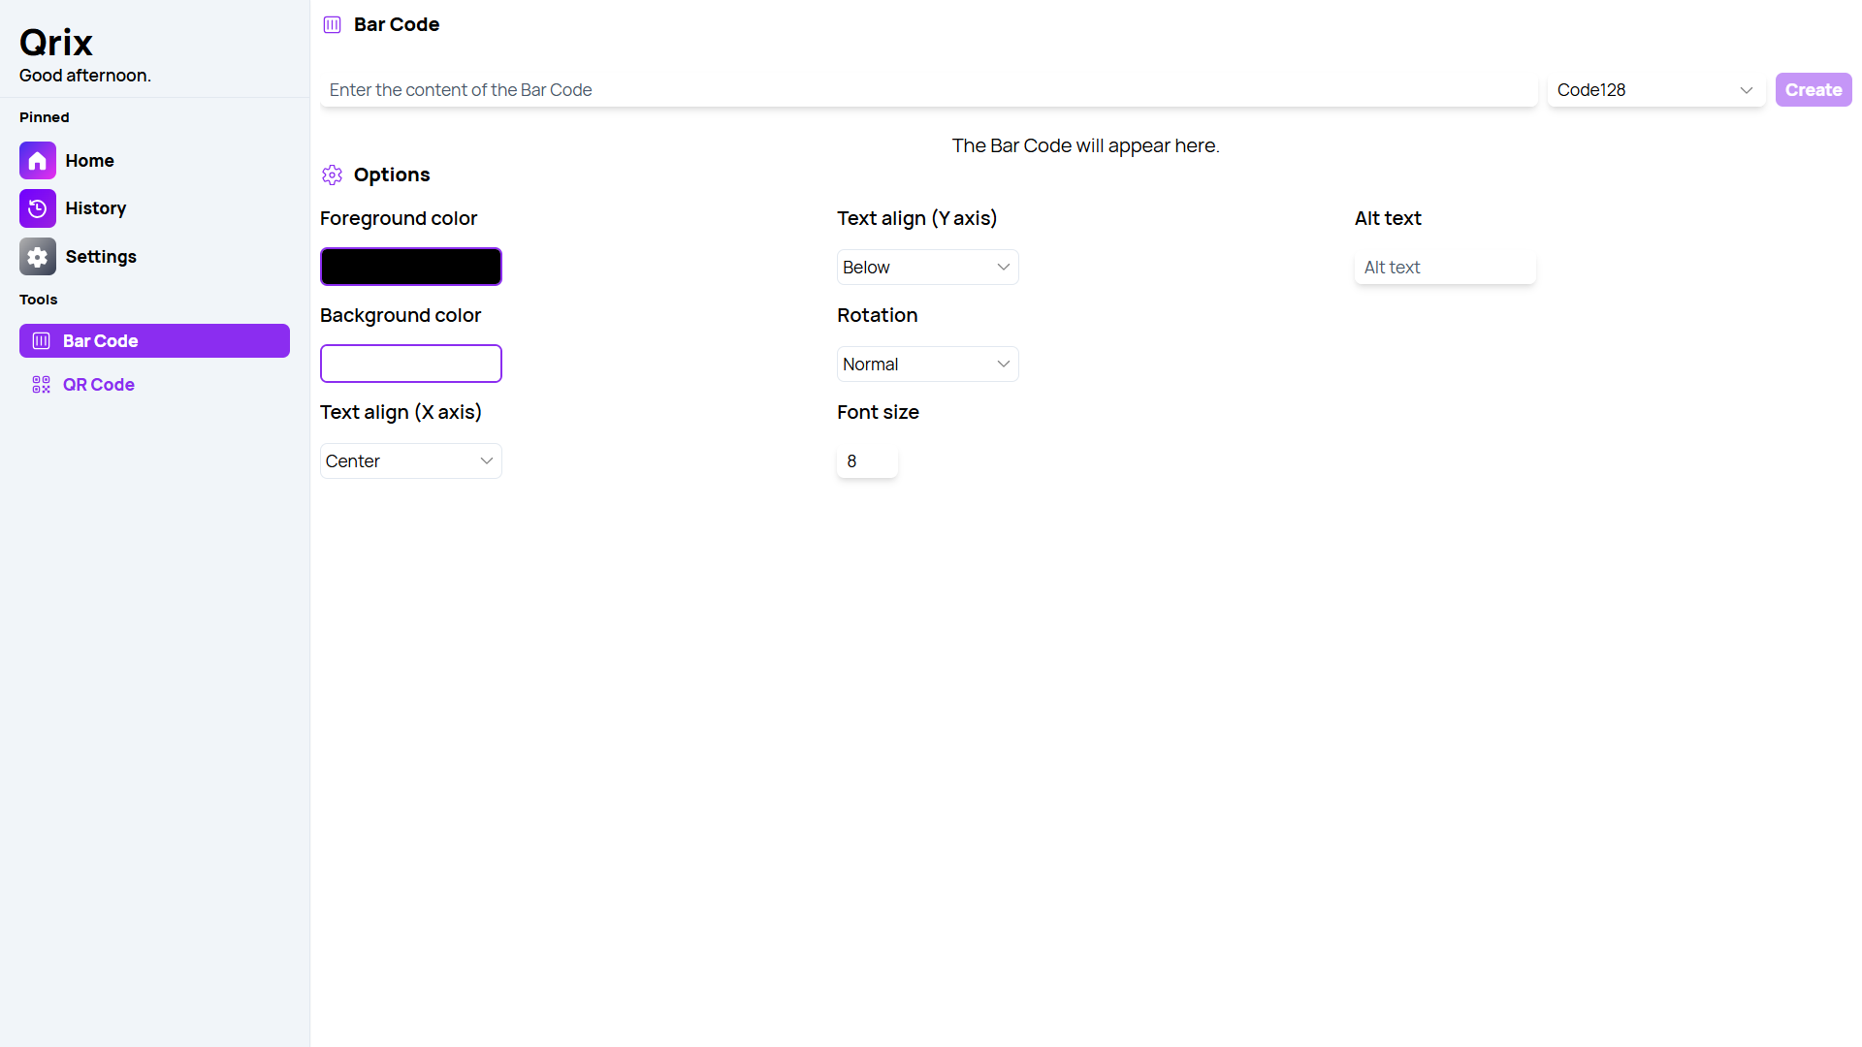
Task: Select the QR Code menu item in Tools
Action: tap(99, 385)
